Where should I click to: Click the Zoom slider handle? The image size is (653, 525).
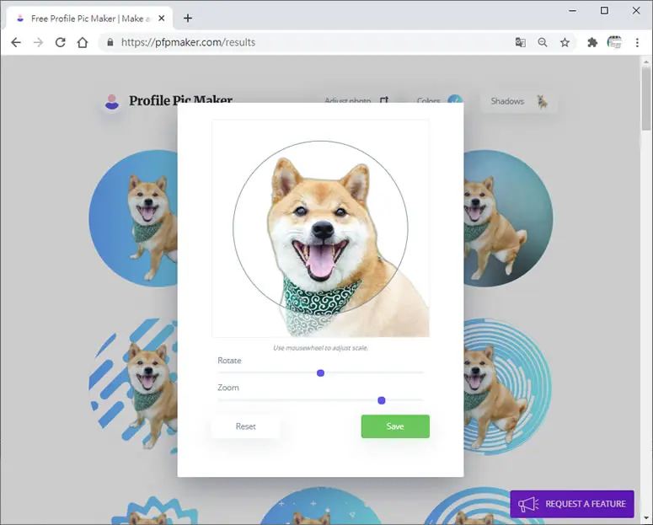point(381,400)
